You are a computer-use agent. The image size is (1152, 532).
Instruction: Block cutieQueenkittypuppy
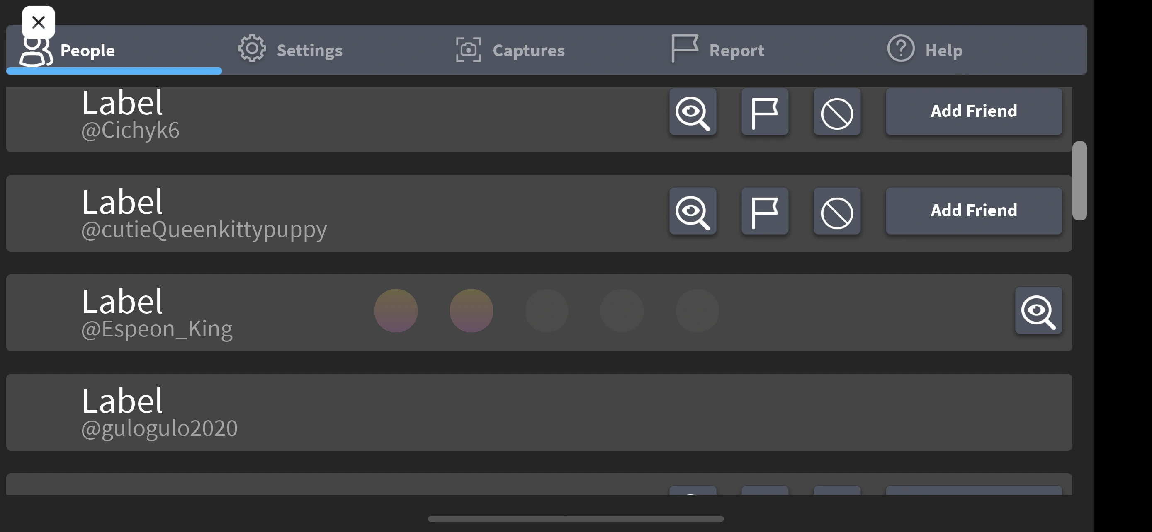[837, 211]
